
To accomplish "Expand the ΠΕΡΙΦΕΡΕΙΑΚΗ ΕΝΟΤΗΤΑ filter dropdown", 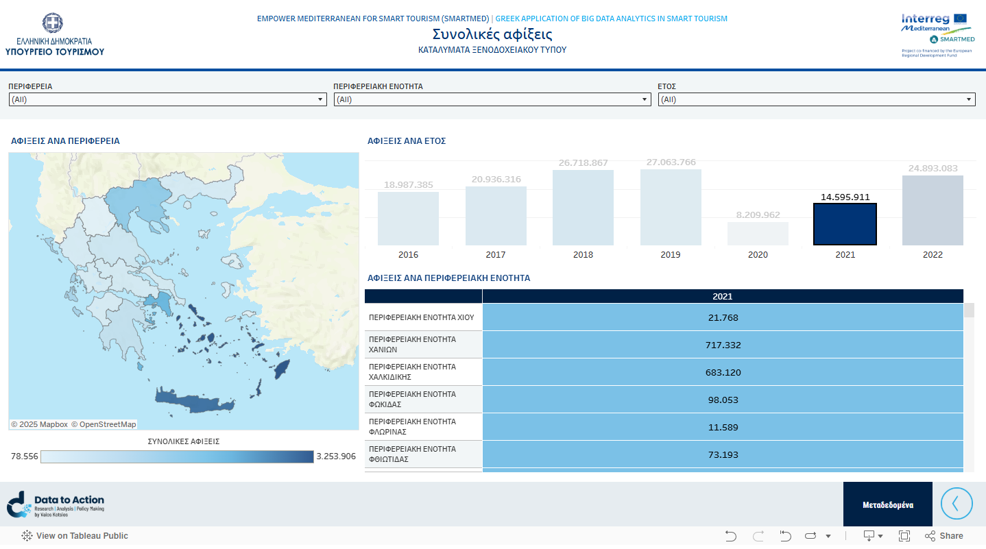I will 492,99.
